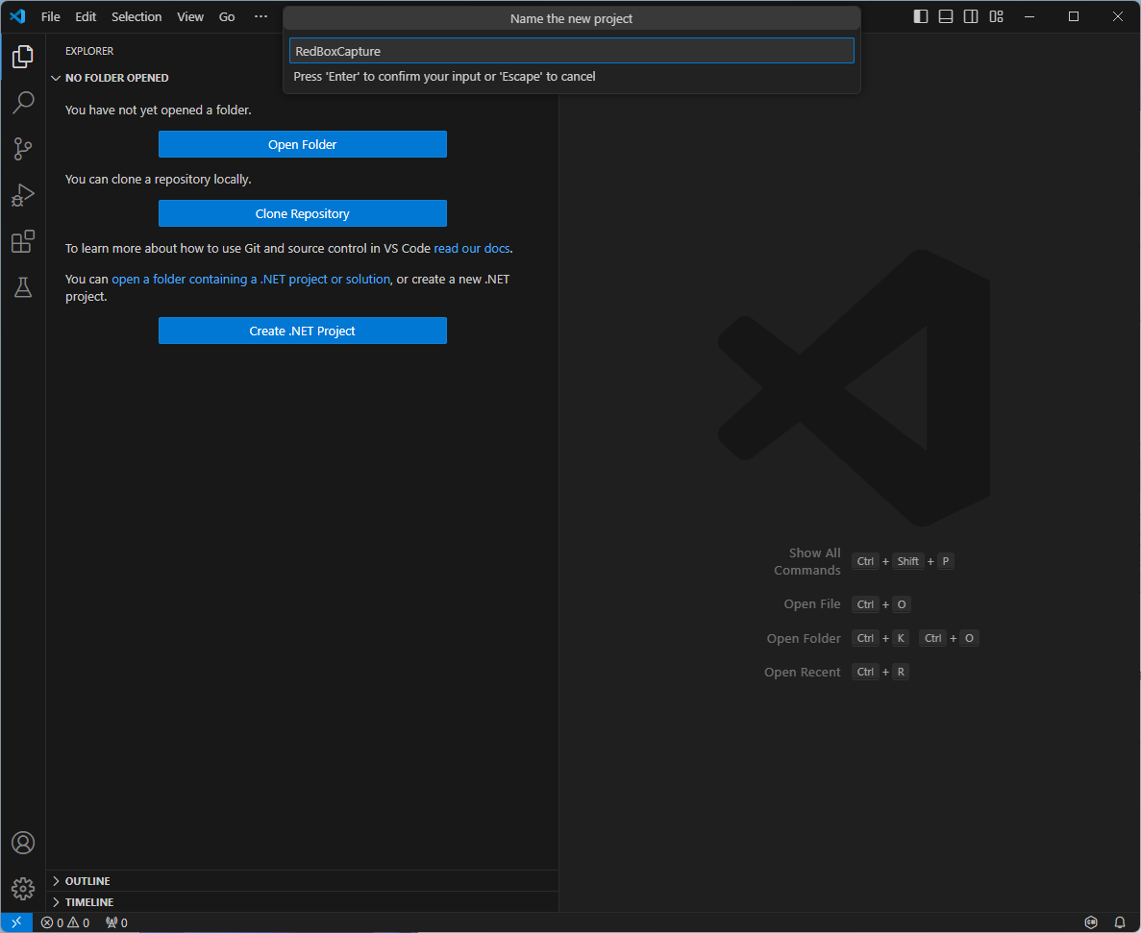The height and width of the screenshot is (933, 1141).
Task: Open the Accounts icon in activity bar
Action: (x=22, y=843)
